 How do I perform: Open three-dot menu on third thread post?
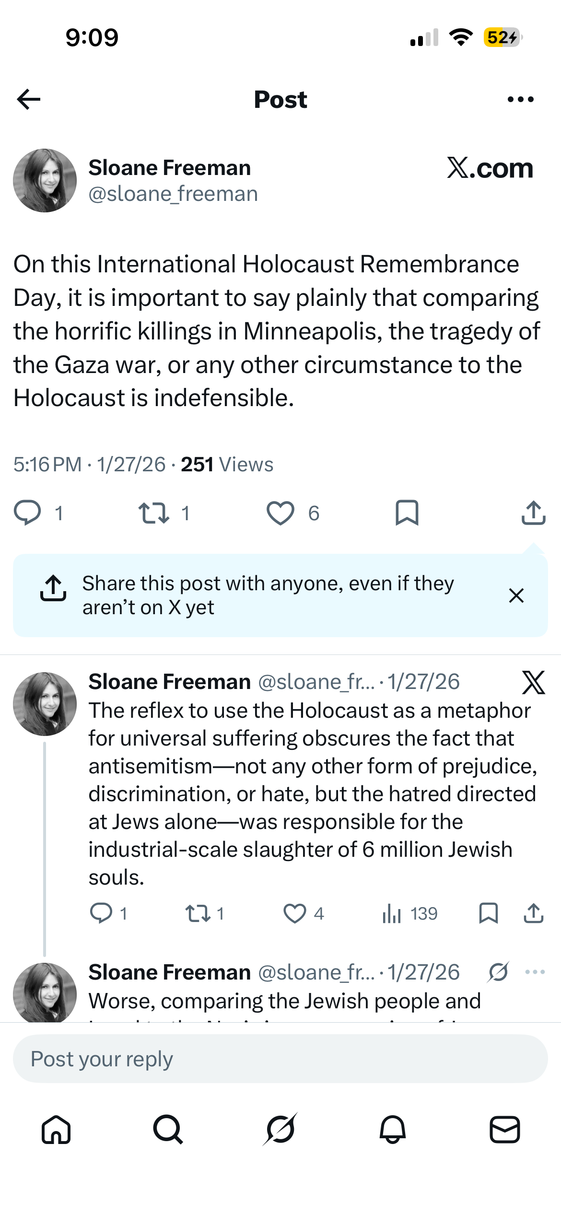[535, 972]
